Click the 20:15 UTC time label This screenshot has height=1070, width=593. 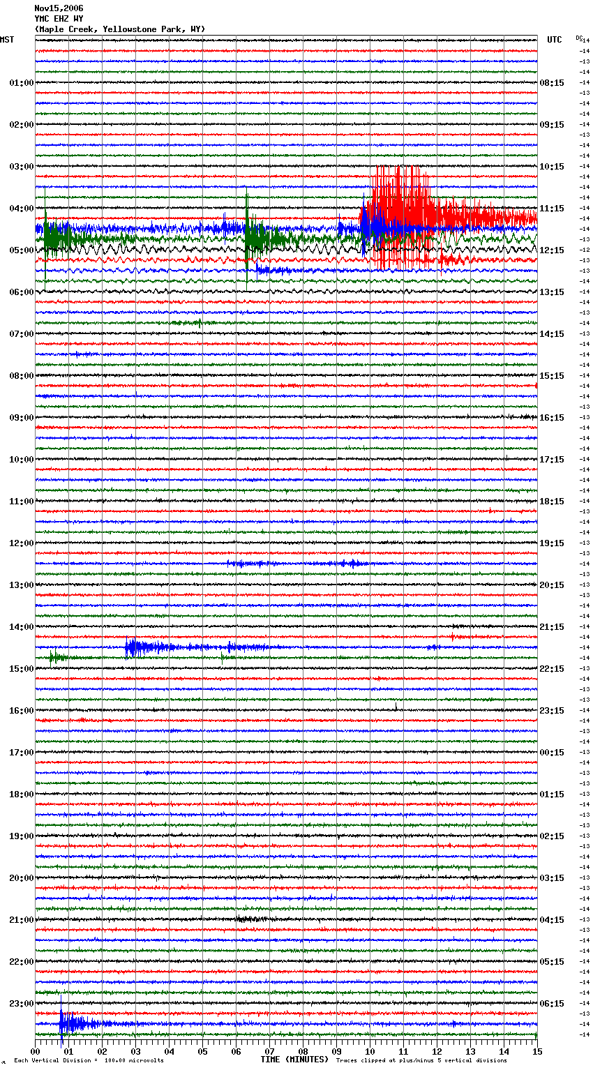tap(552, 585)
